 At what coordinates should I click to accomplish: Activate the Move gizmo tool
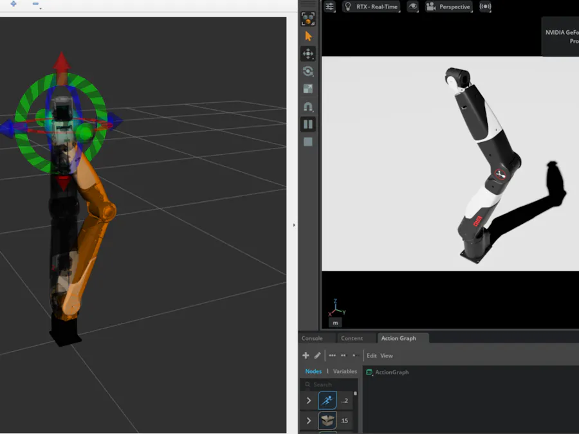tap(308, 54)
